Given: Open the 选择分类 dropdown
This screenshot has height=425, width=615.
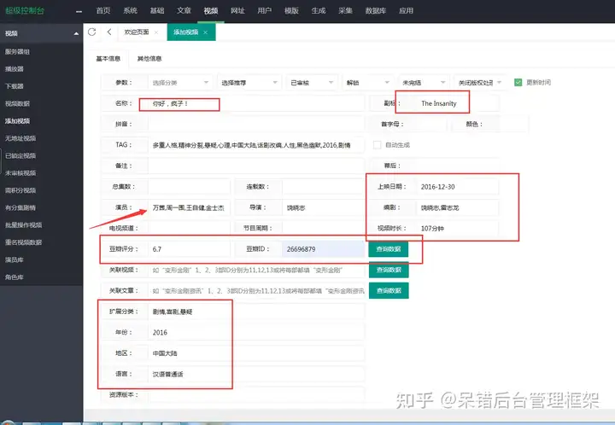Looking at the screenshot, I should (180, 83).
